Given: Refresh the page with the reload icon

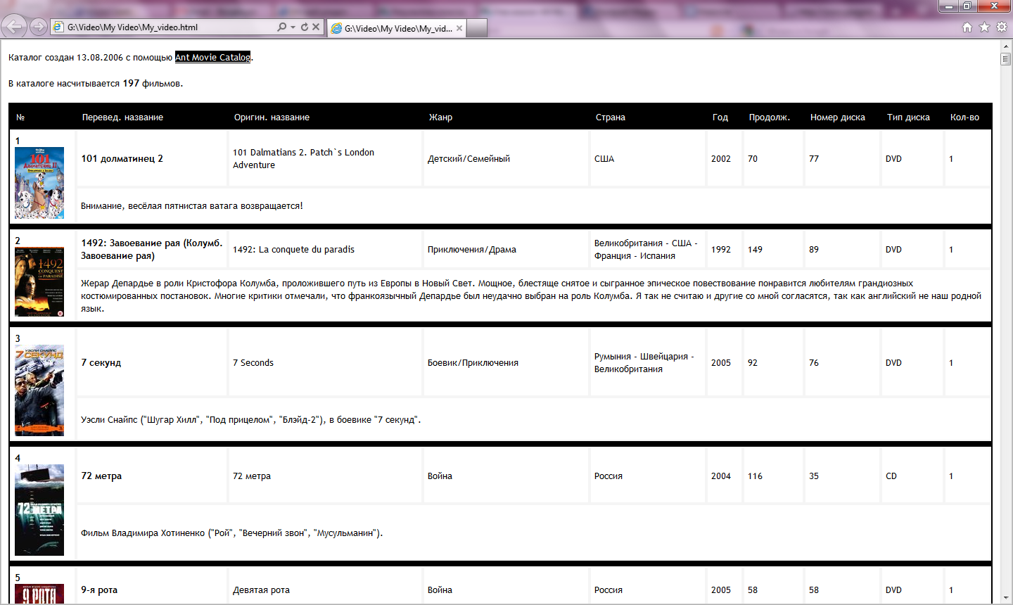Looking at the screenshot, I should point(305,27).
